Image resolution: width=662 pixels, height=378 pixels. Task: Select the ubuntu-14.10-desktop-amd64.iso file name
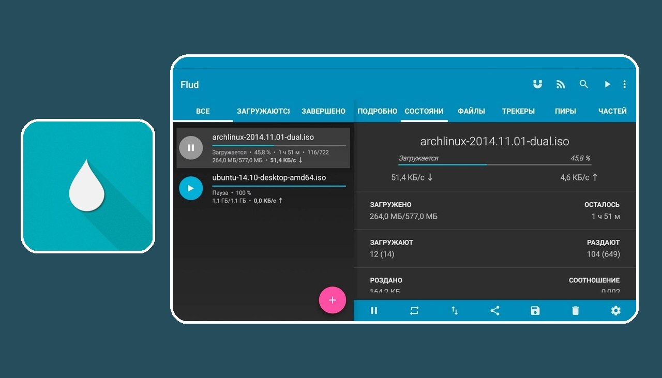[269, 177]
